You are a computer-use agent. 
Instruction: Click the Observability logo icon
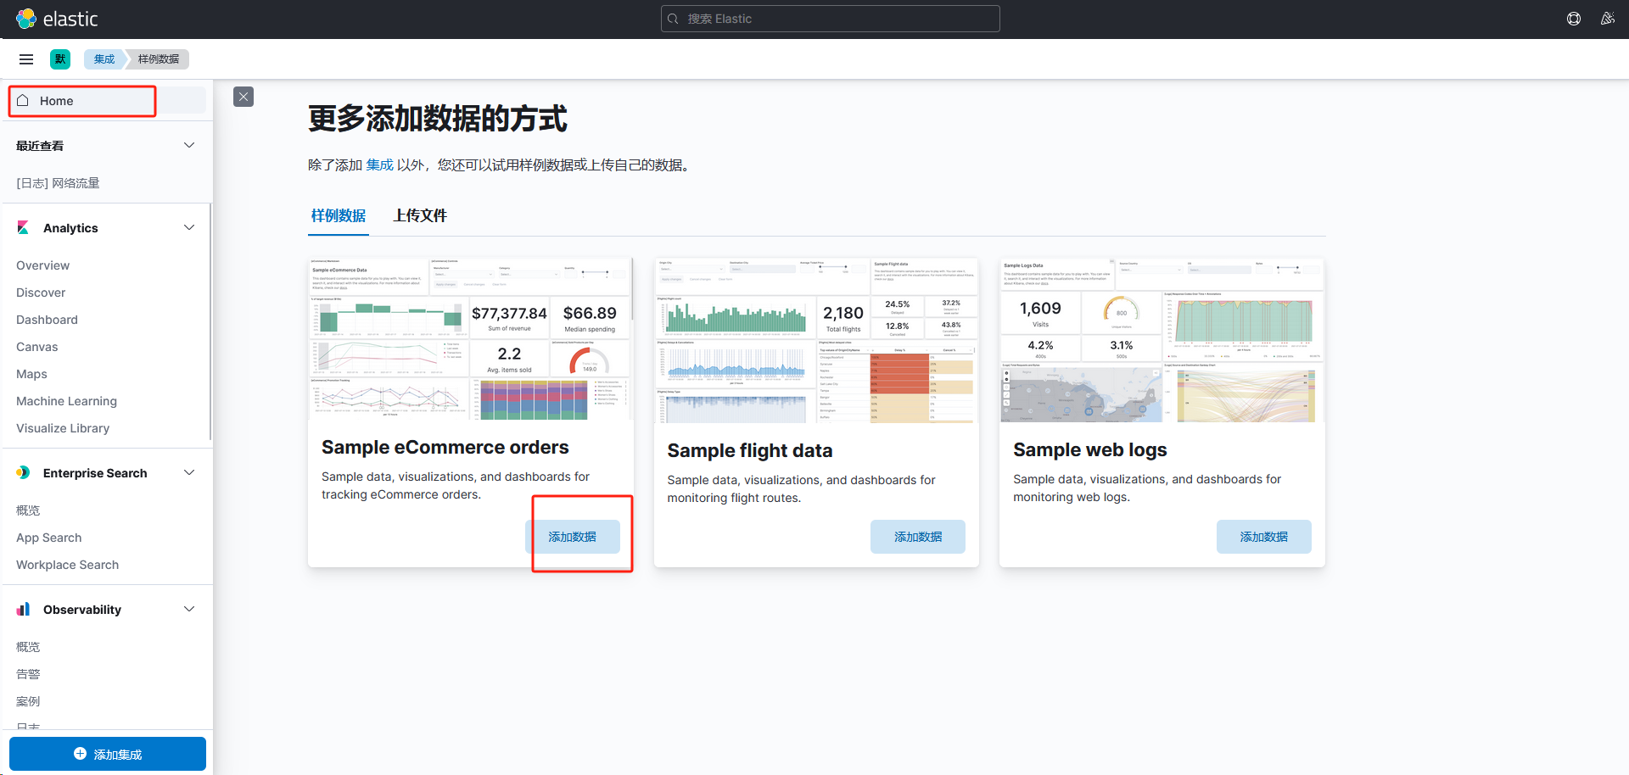(x=24, y=610)
